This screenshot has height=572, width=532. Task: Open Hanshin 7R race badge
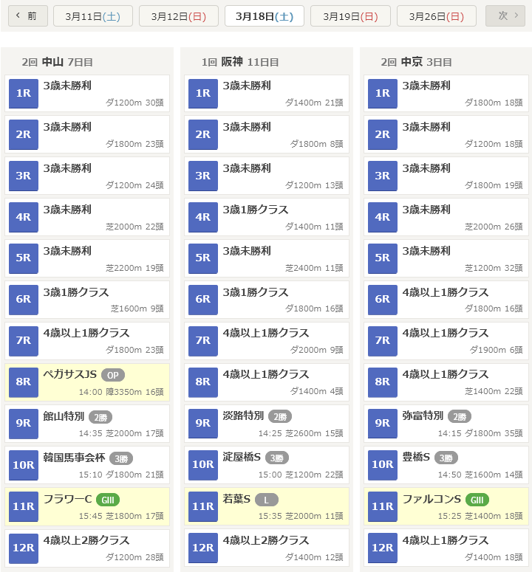(x=203, y=341)
